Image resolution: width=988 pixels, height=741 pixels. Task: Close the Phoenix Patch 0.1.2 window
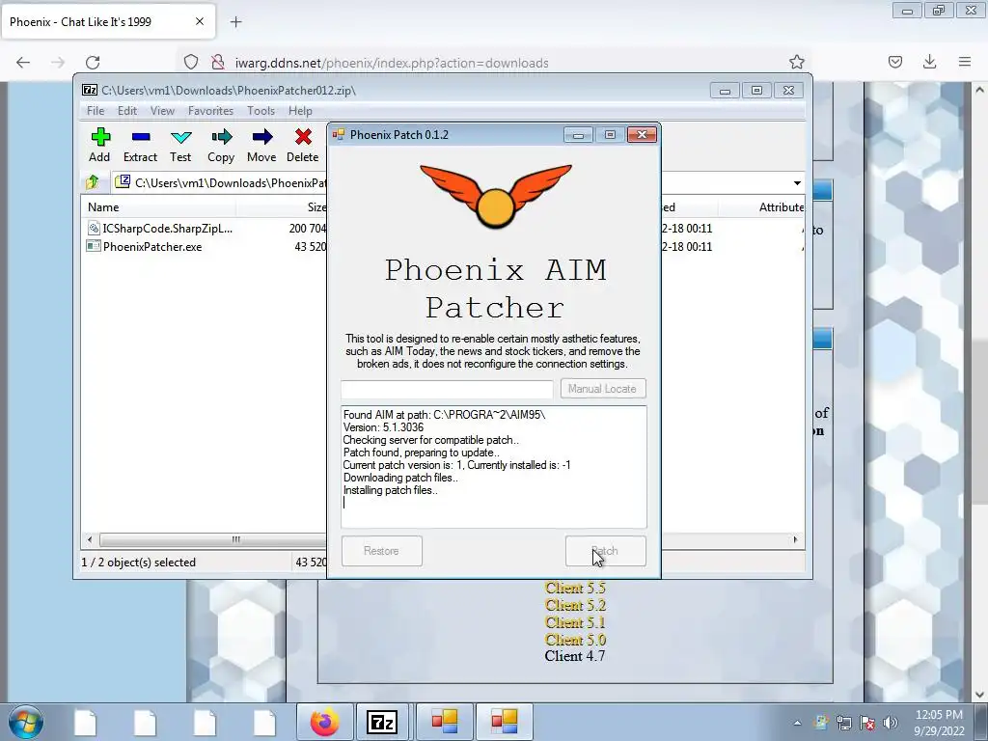click(642, 135)
